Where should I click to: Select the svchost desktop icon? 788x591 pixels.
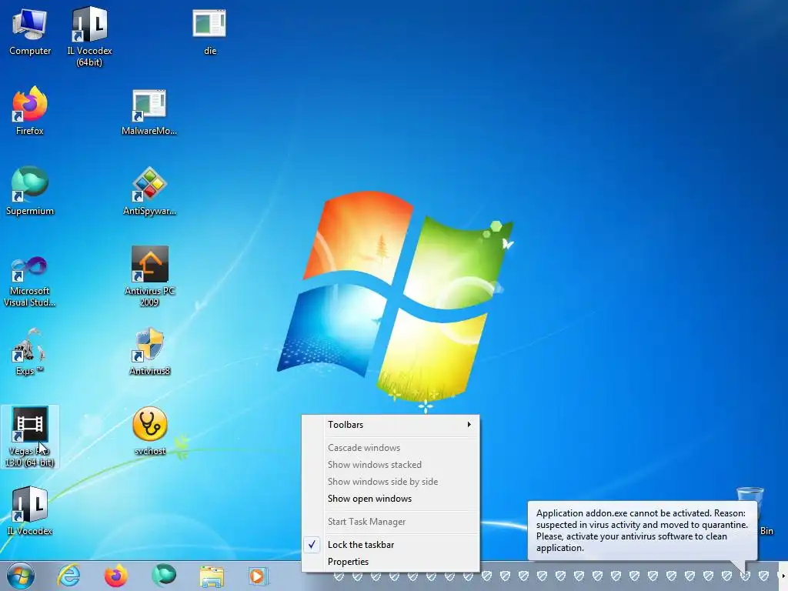(x=149, y=431)
